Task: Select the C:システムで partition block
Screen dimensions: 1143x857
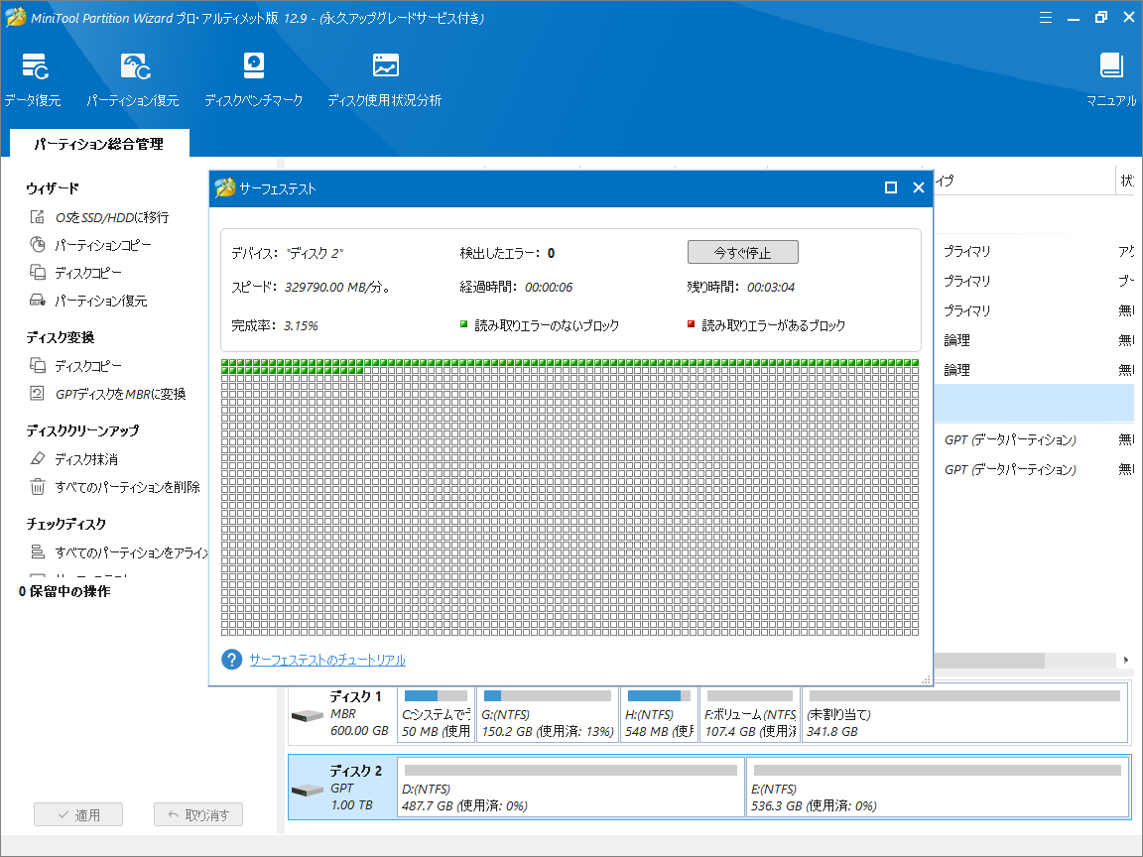Action: point(436,714)
